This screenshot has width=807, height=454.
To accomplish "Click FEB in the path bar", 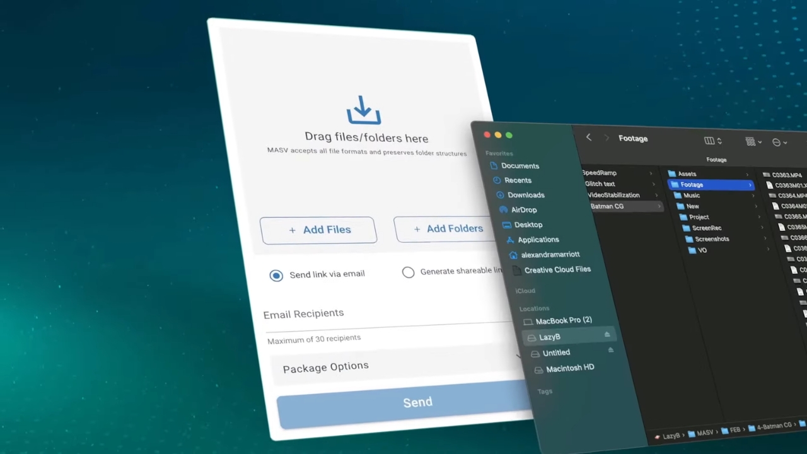I will point(731,431).
